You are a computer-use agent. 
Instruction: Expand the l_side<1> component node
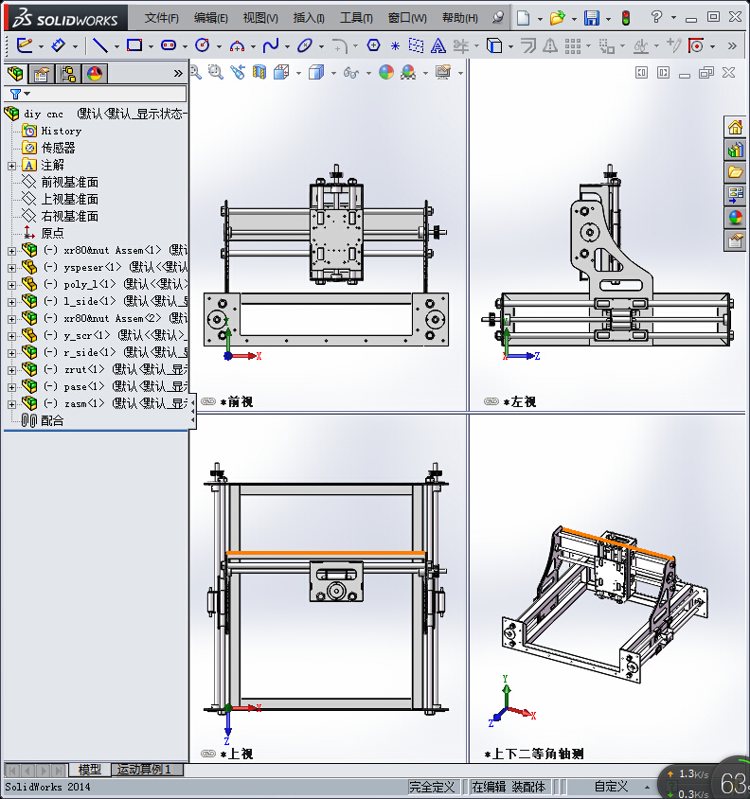click(11, 302)
